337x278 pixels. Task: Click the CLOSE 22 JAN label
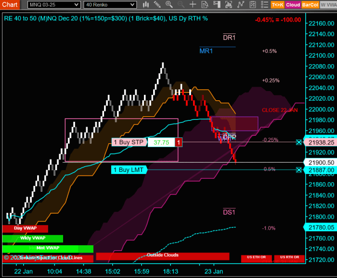point(280,110)
